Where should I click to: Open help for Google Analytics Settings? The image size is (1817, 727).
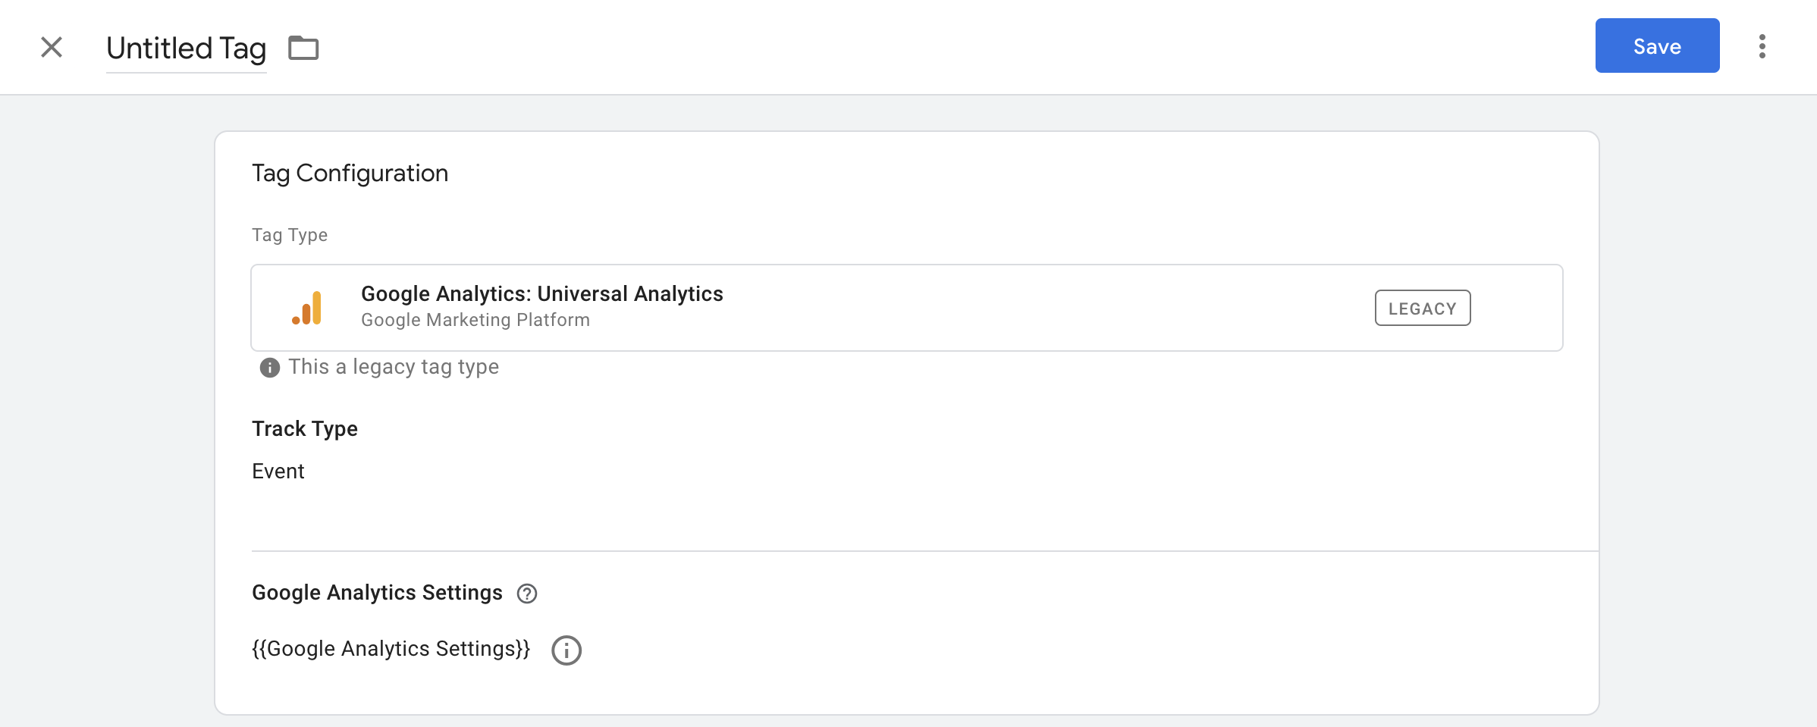(x=527, y=594)
